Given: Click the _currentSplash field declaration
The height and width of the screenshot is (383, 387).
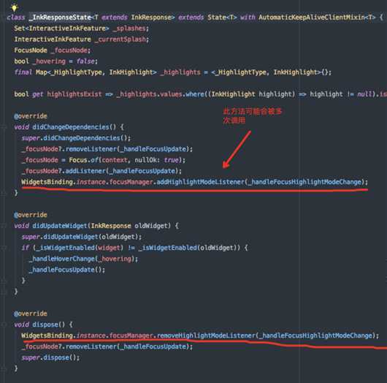Looking at the screenshot, I should 82,39.
